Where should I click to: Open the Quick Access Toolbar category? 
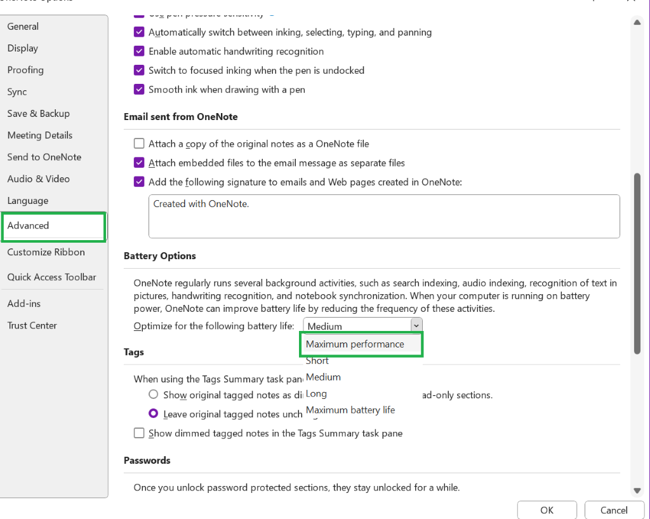point(51,277)
